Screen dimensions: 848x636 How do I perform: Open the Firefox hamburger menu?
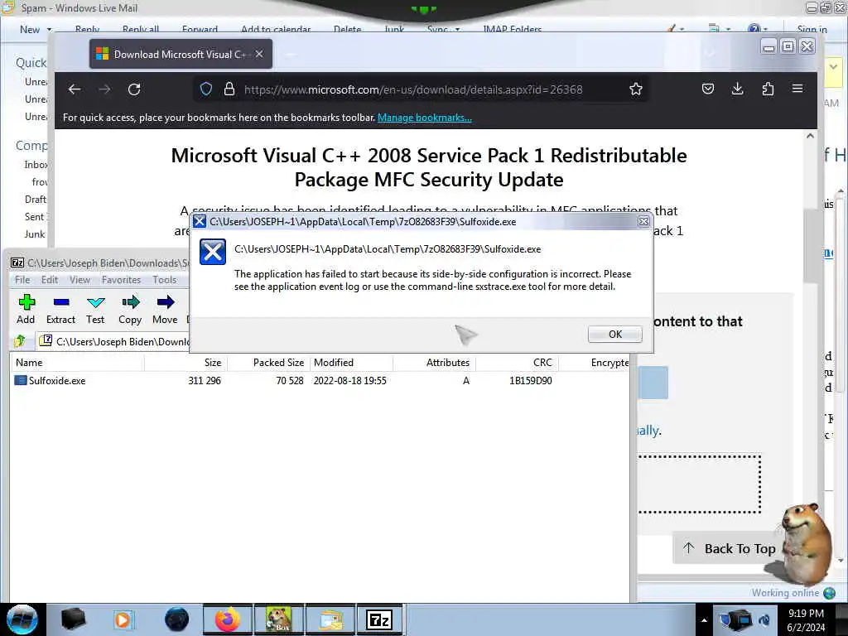pos(797,89)
